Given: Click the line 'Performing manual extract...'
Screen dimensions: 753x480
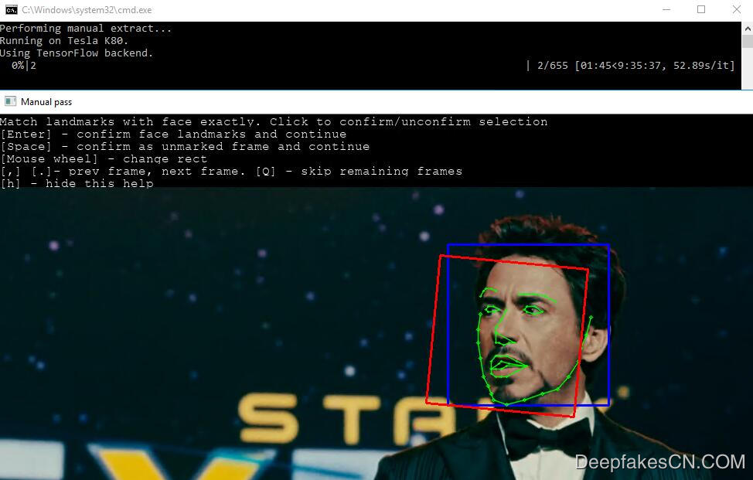Looking at the screenshot, I should click(x=86, y=29).
